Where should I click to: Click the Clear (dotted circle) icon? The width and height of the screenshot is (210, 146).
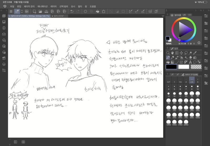[85, 12]
